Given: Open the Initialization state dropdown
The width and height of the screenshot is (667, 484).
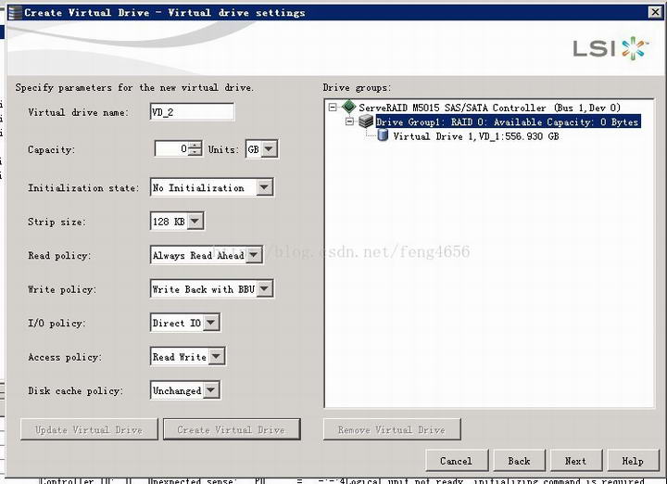Looking at the screenshot, I should (264, 187).
